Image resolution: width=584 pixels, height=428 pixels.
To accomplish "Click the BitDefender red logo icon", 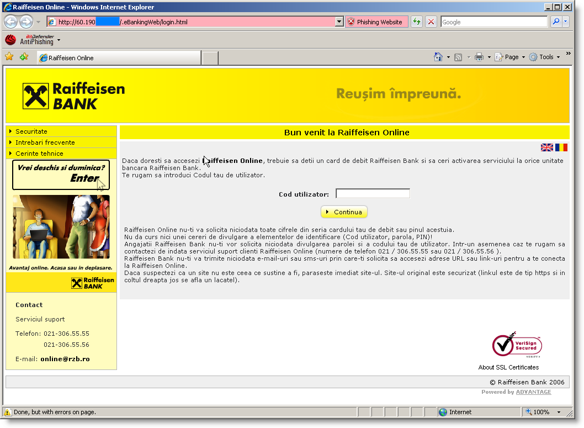I will point(10,40).
